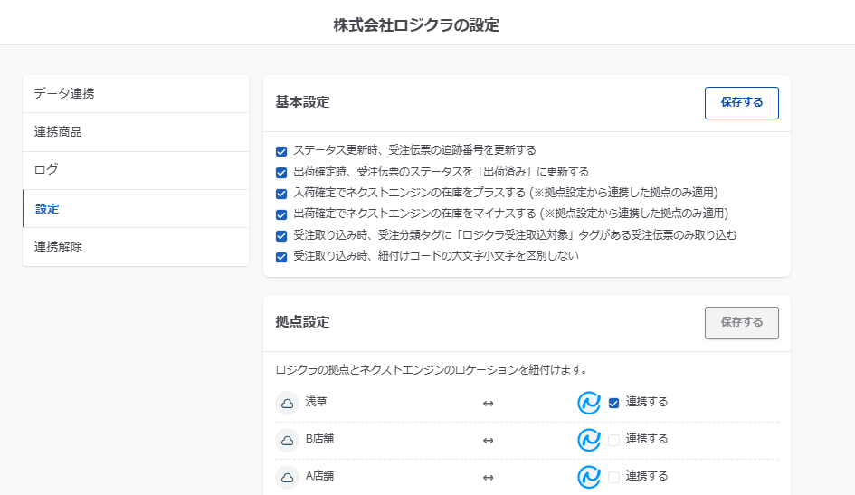Select 連携解除 in the sidebar
The height and width of the screenshot is (495, 855).
pos(136,246)
